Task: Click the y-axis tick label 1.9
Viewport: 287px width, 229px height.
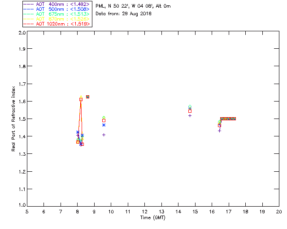Action: pyautogui.click(x=22, y=49)
